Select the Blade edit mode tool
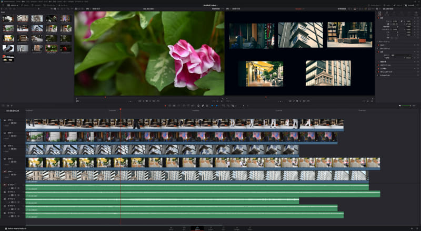Viewport: 421px width, 231px height. coord(178,106)
